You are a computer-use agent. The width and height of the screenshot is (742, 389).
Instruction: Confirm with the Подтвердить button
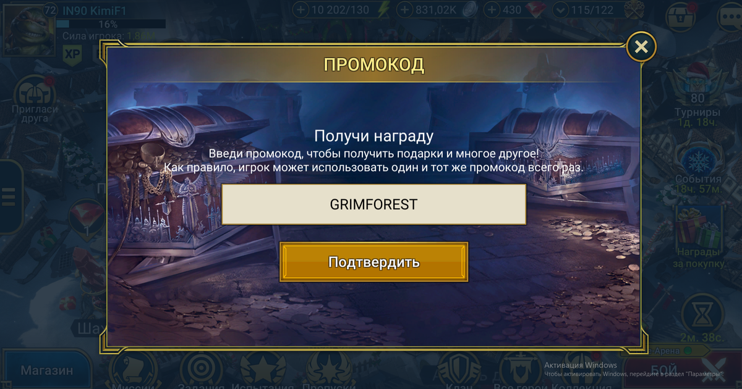[x=373, y=262]
